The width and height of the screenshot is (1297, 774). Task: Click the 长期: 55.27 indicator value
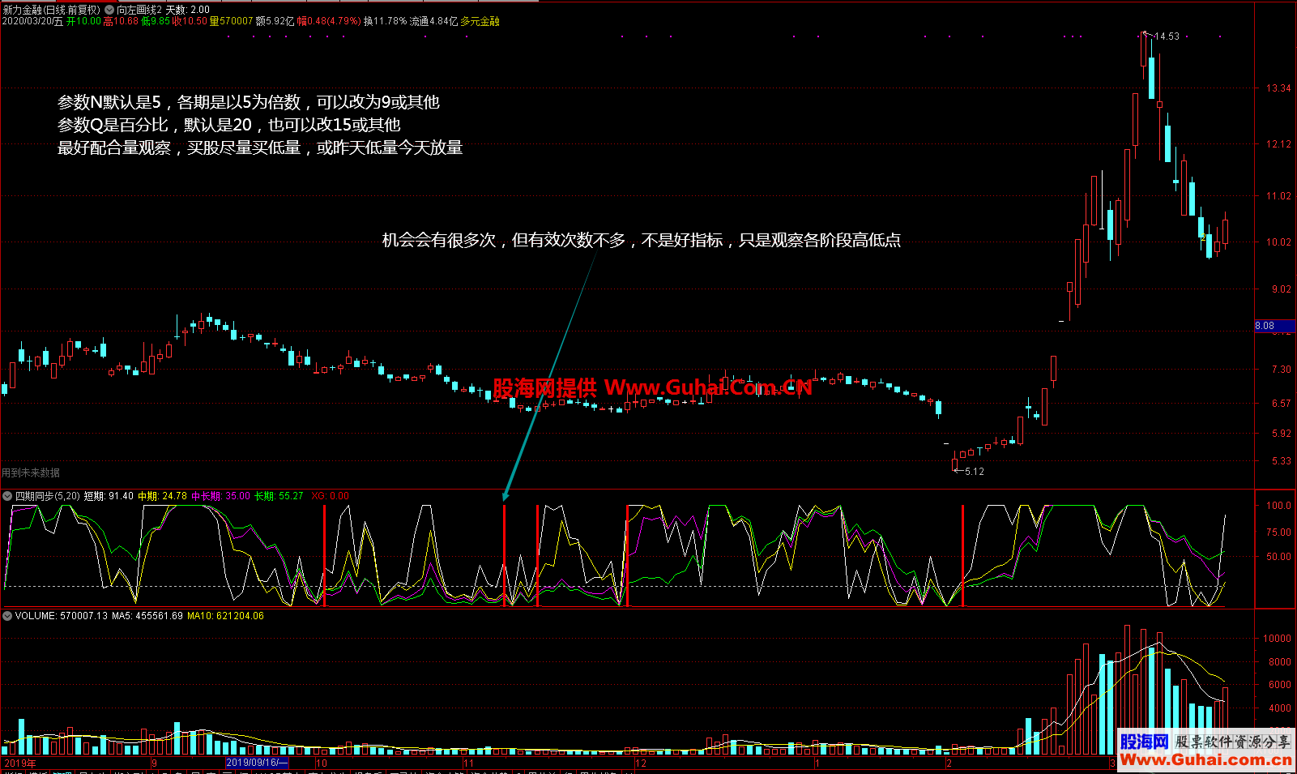279,496
